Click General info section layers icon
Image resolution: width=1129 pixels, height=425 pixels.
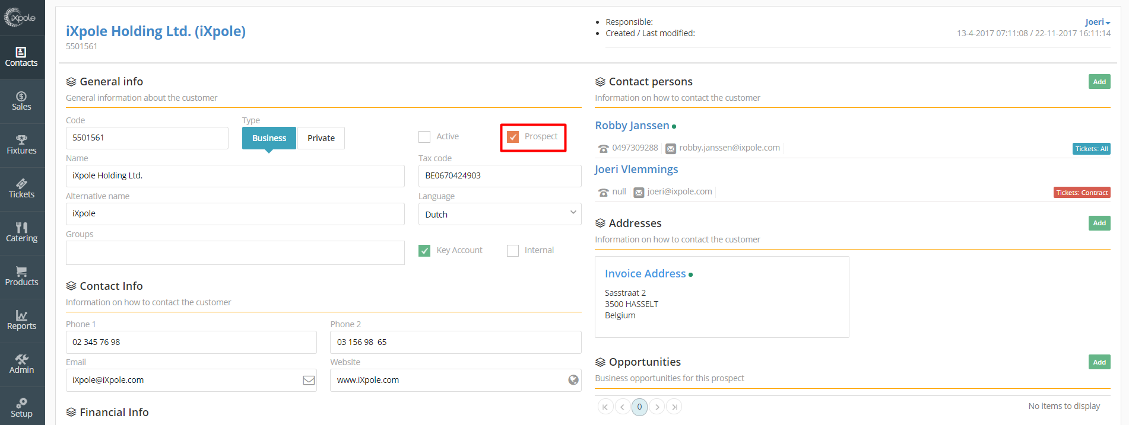pyautogui.click(x=71, y=82)
